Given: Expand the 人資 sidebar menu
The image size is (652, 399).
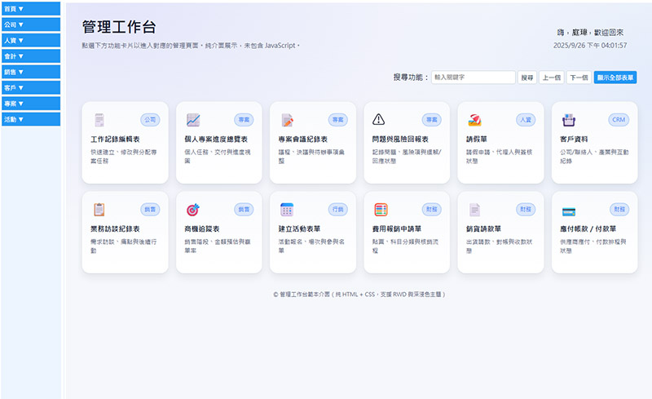Looking at the screenshot, I should (31, 41).
